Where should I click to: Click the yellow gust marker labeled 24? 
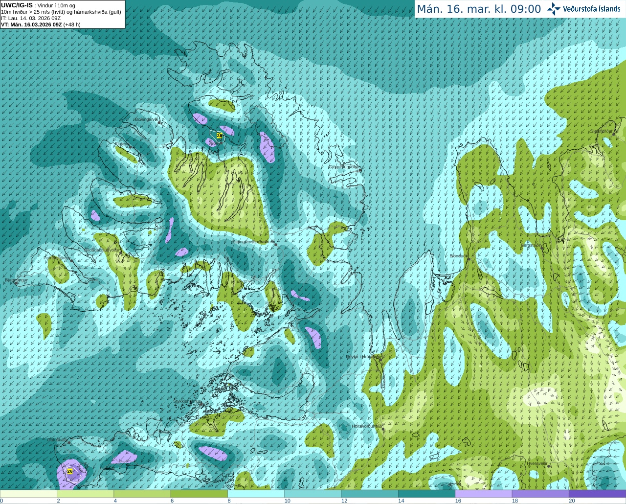[x=219, y=135]
